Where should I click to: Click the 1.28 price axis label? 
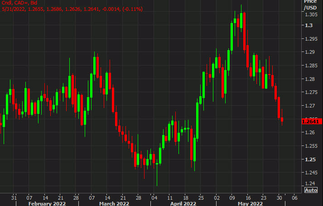click(x=310, y=79)
